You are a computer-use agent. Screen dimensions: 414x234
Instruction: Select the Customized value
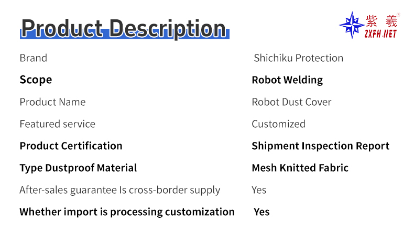[x=278, y=124]
